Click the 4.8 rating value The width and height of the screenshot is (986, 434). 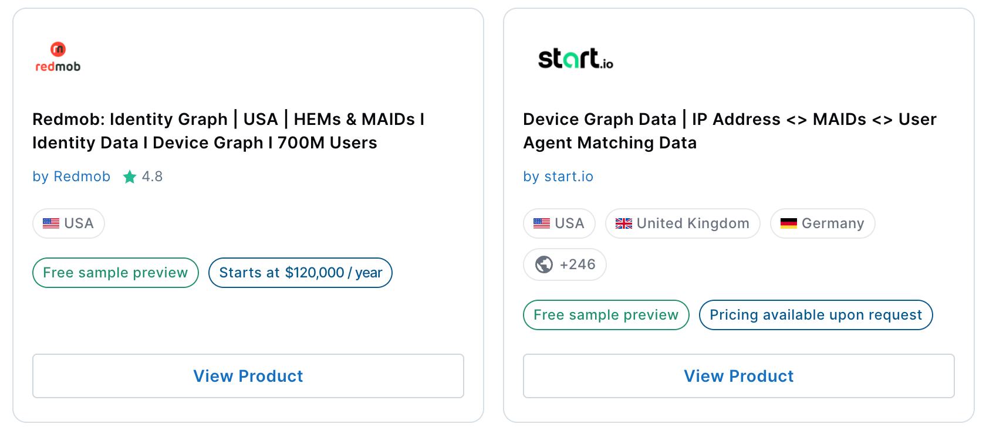click(152, 177)
